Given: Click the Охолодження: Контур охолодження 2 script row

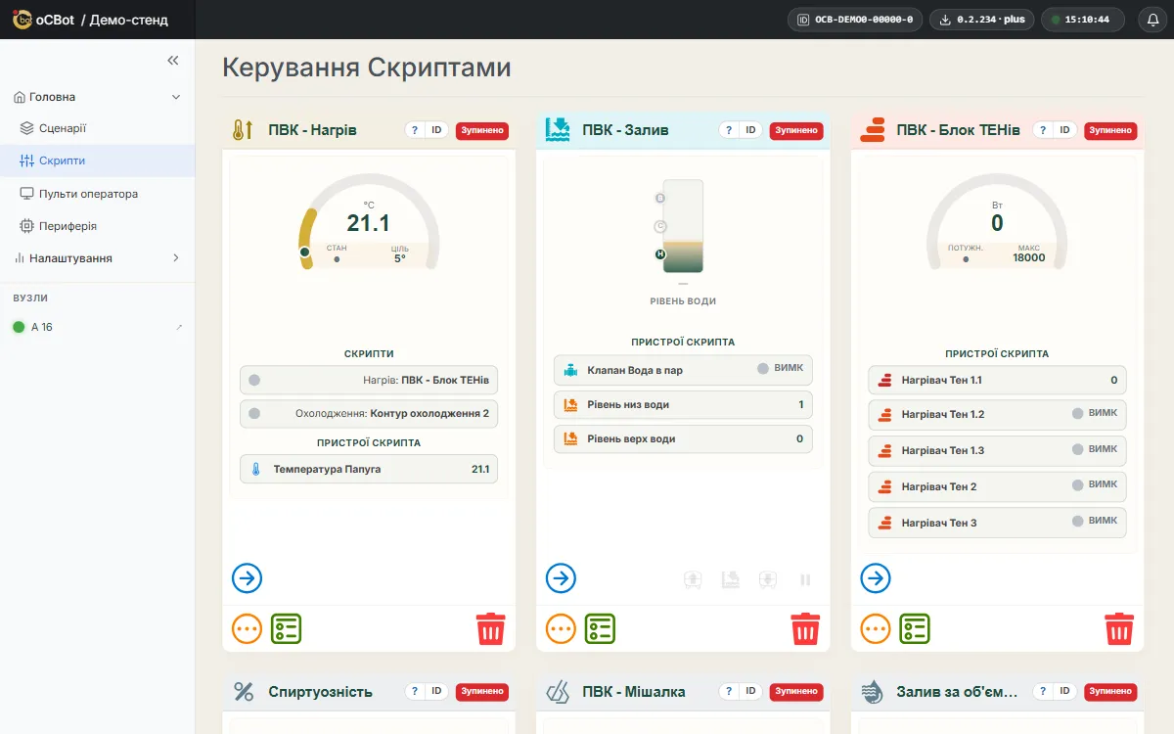Looking at the screenshot, I should [x=369, y=413].
